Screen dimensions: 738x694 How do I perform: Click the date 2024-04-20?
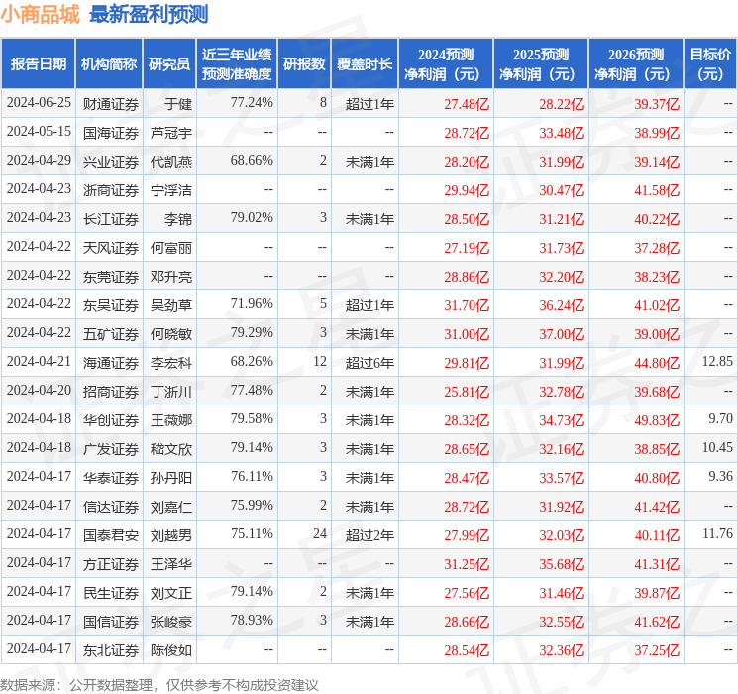(39, 390)
